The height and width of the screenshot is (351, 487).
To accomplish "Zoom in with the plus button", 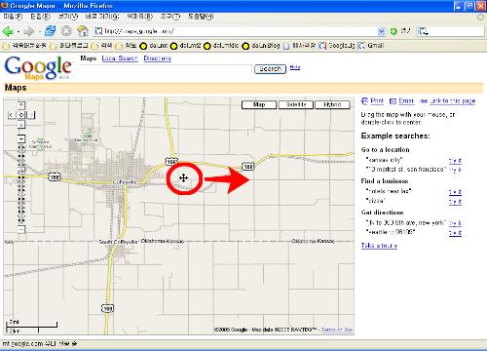I will pos(21,139).
